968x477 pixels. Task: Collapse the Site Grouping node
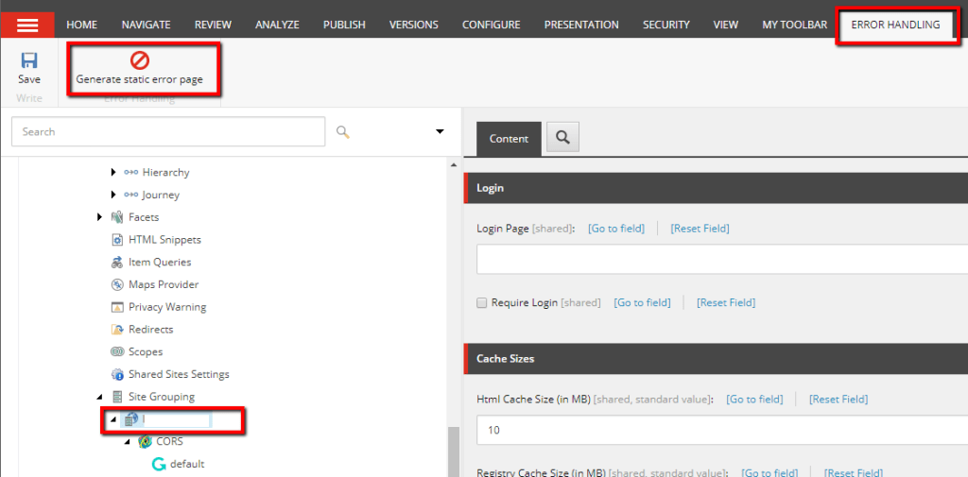click(100, 397)
